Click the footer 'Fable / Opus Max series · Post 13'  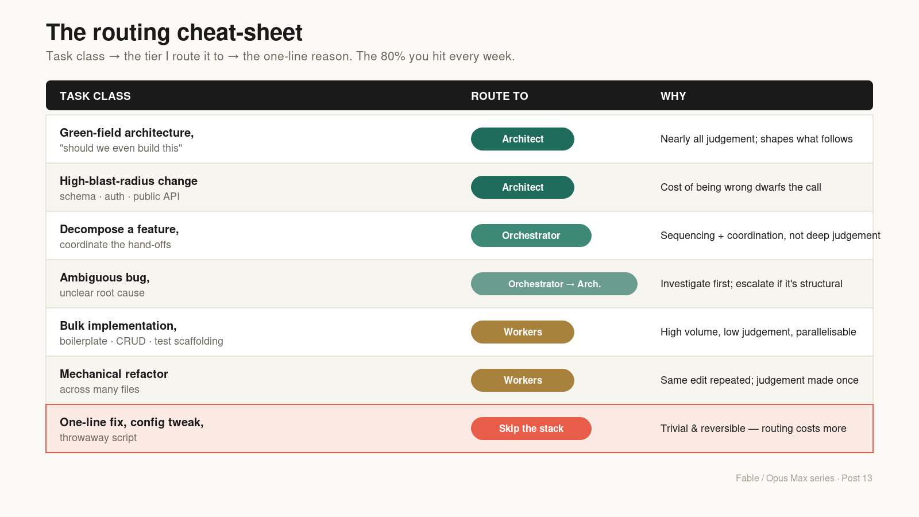pos(804,478)
